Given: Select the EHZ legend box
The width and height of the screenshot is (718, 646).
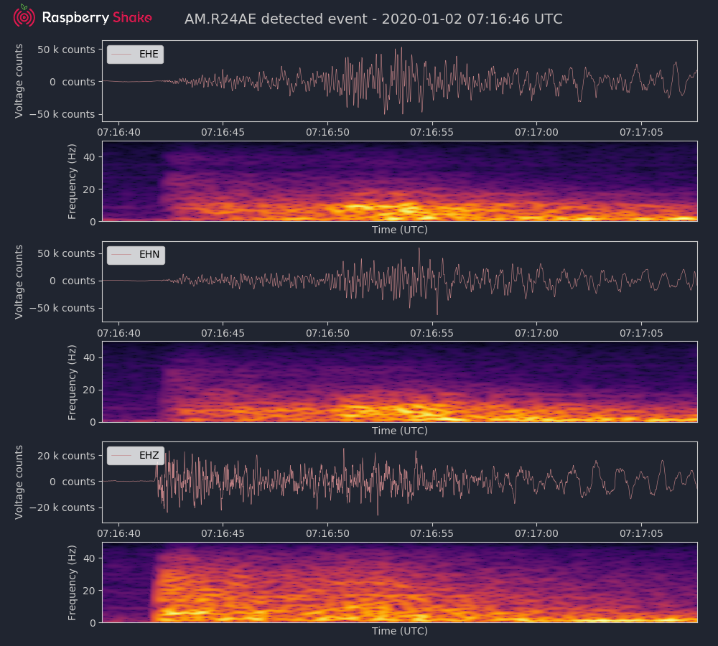Looking at the screenshot, I should pyautogui.click(x=136, y=456).
